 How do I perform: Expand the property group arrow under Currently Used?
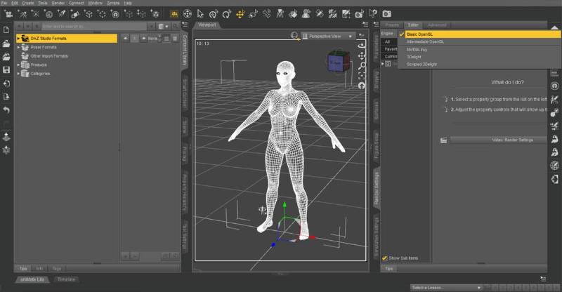[383, 64]
